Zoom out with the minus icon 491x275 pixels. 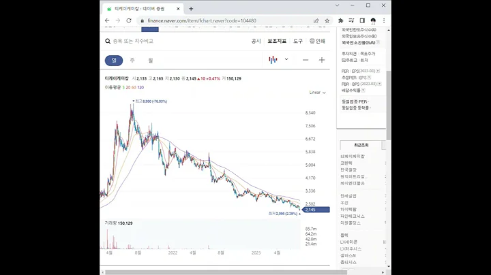click(306, 60)
